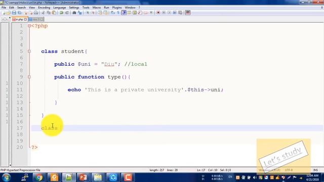The image size is (324, 182).
Task: Click the left tab scroll arrow
Action: click(x=3, y=19)
